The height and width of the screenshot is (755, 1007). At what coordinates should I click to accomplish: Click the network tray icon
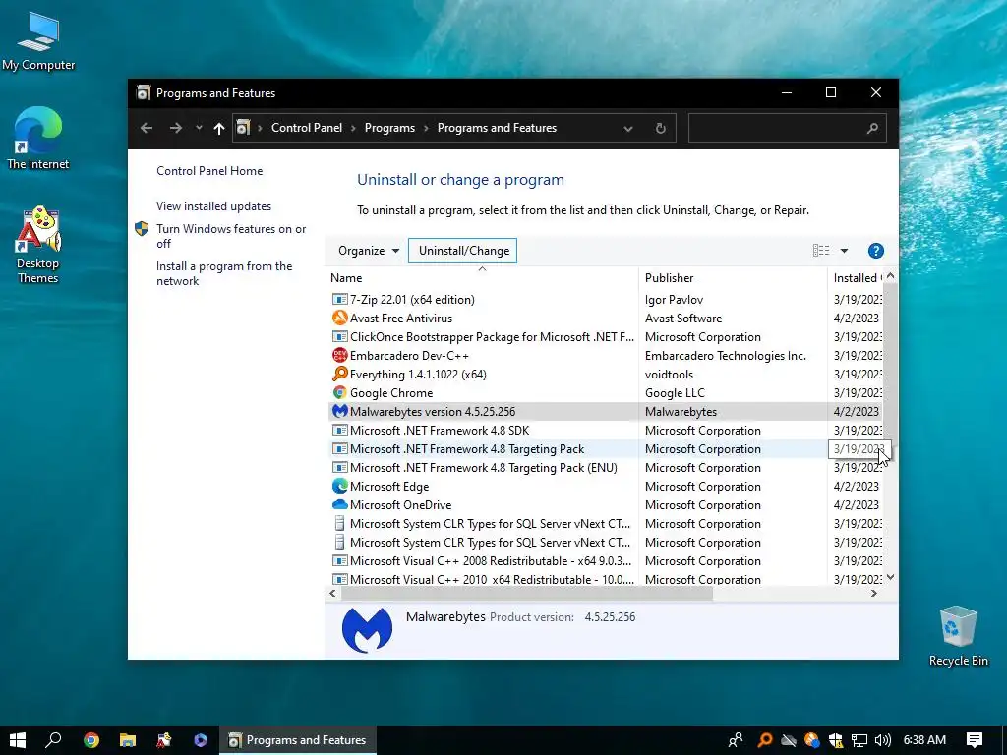tap(859, 740)
